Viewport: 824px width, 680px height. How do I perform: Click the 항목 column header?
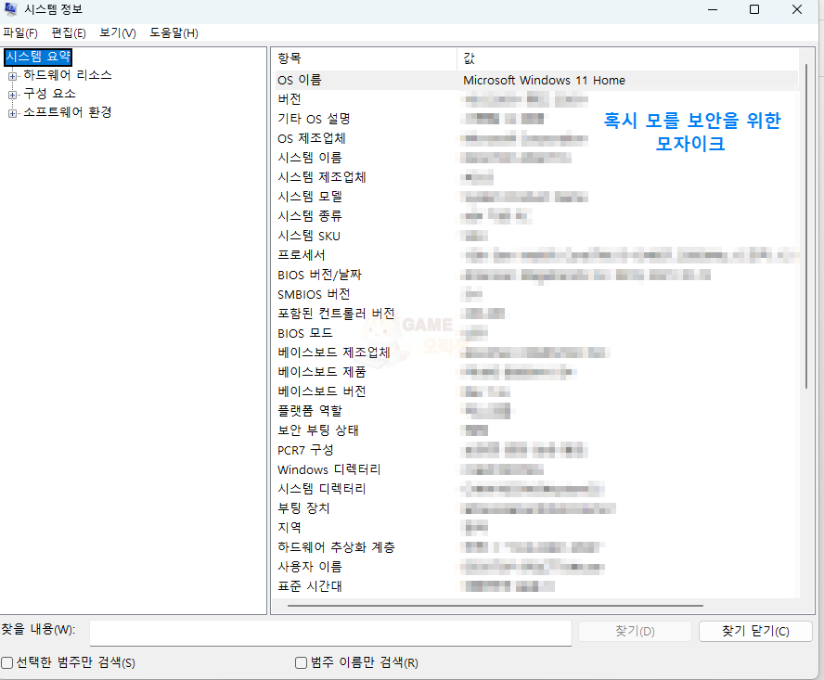click(x=367, y=58)
